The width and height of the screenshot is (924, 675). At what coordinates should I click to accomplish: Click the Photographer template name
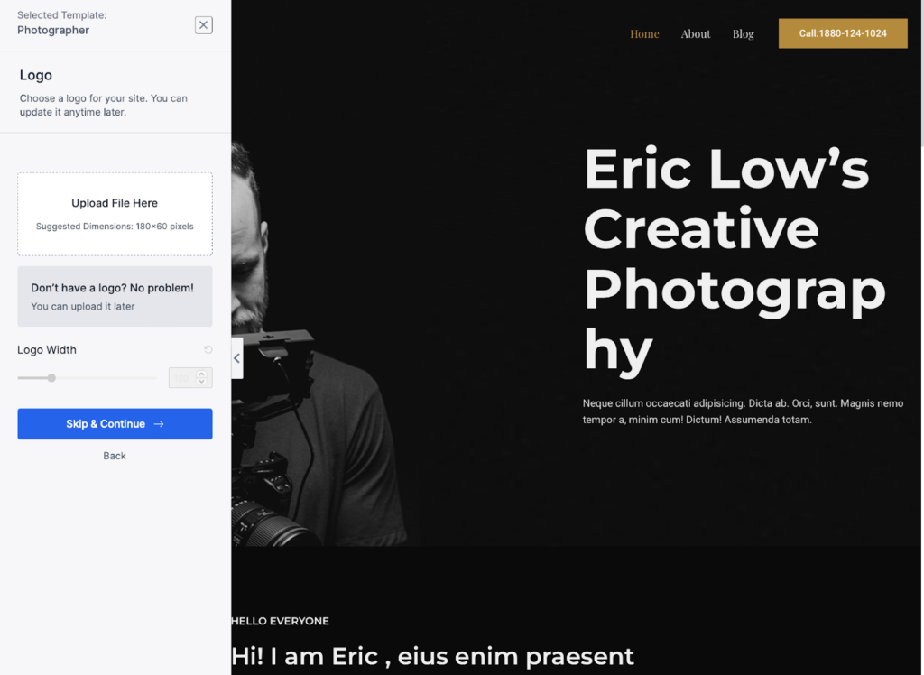(x=53, y=30)
